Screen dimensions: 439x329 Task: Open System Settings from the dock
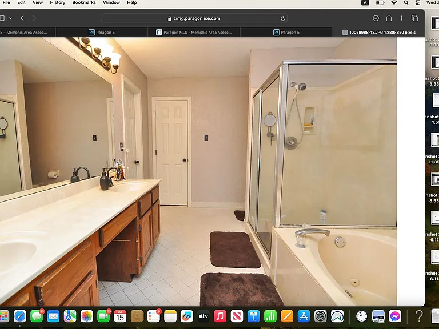click(x=320, y=316)
